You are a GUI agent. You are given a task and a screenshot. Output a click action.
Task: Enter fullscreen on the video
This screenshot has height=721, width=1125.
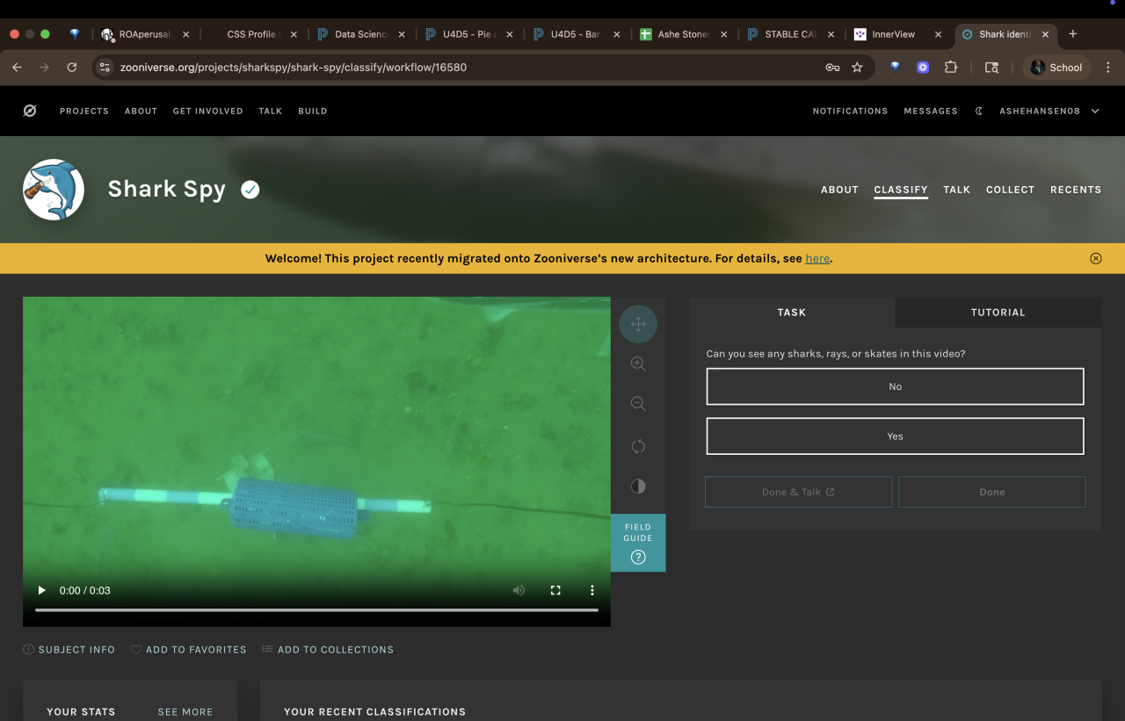point(555,590)
